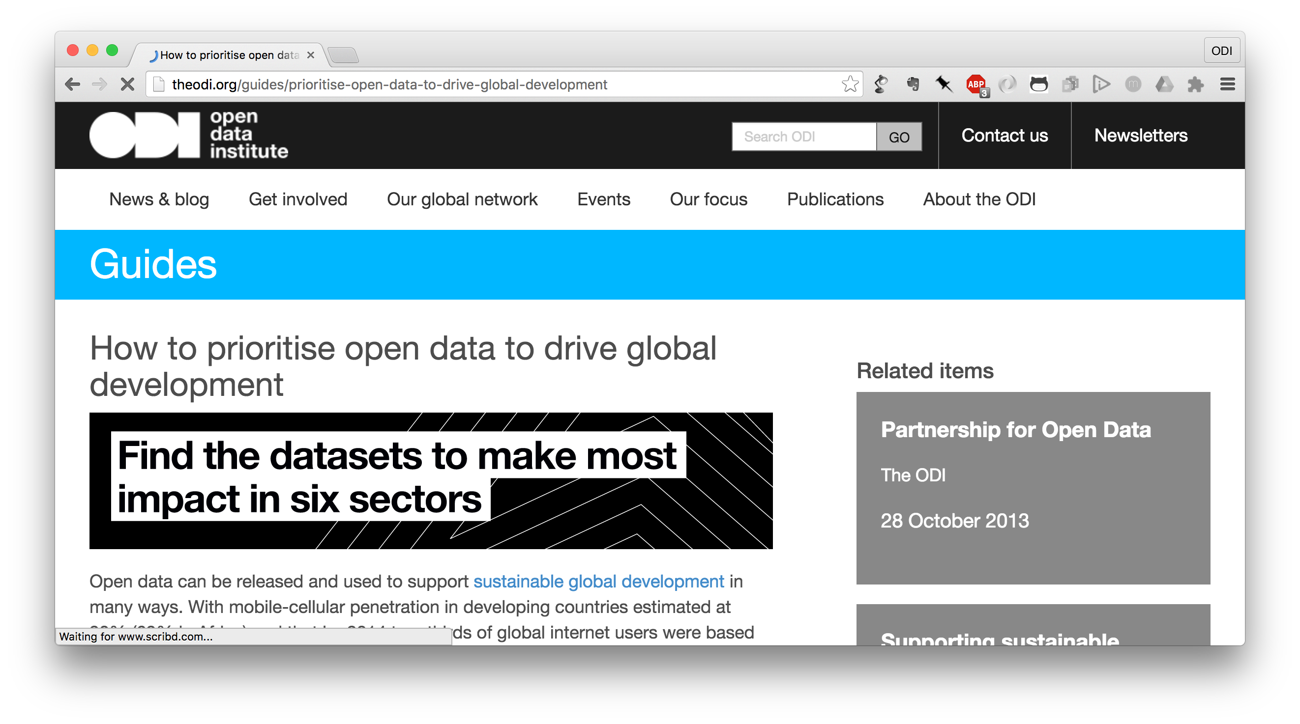Screen dimensions: 1300x724
Task: Click into the Search ODI field
Action: tap(804, 137)
